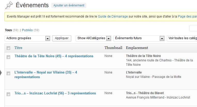Sort by the Titre column header

click(x=18, y=48)
